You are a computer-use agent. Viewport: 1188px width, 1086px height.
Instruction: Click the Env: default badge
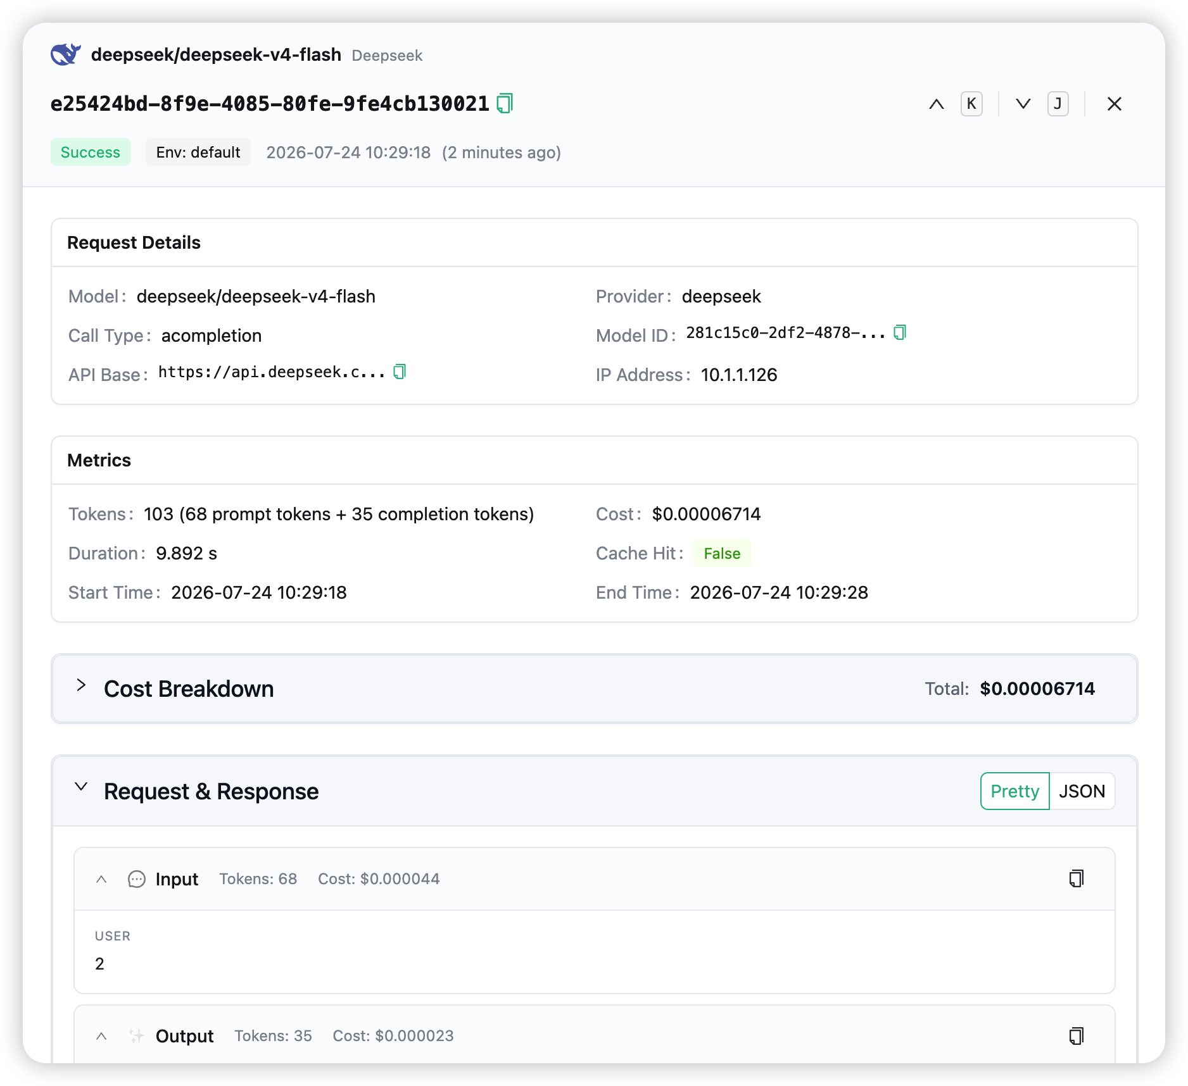(x=198, y=152)
